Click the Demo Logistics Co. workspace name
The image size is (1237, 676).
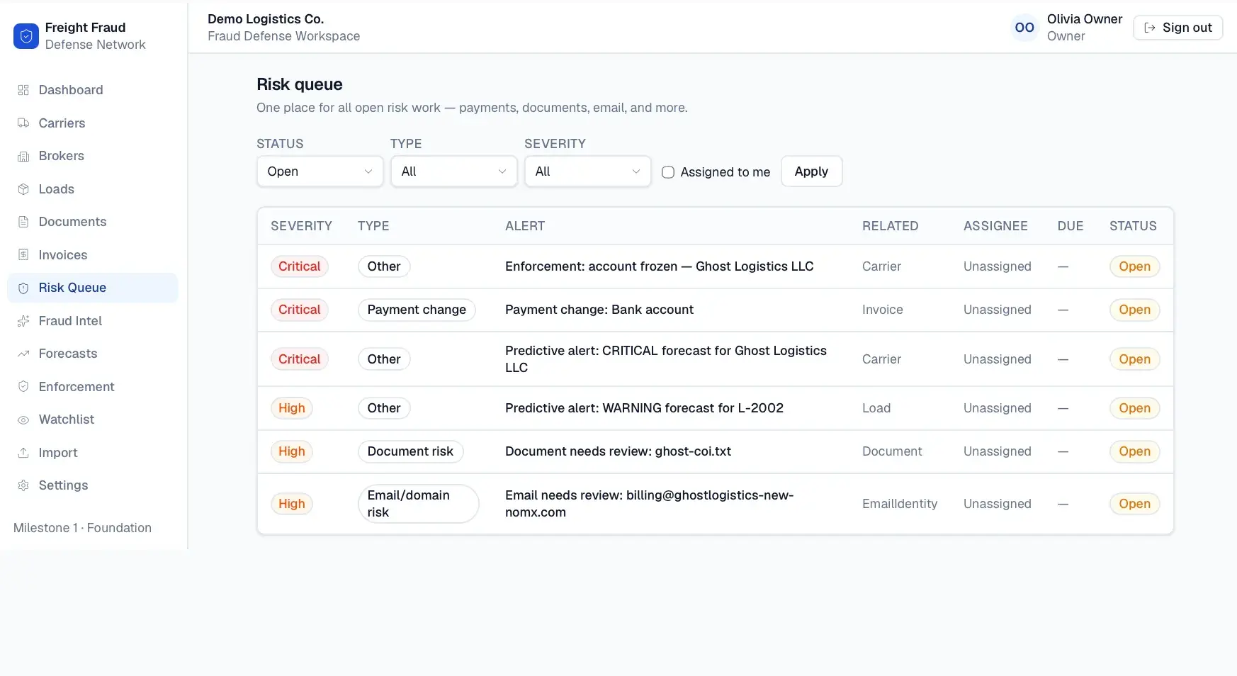[266, 19]
